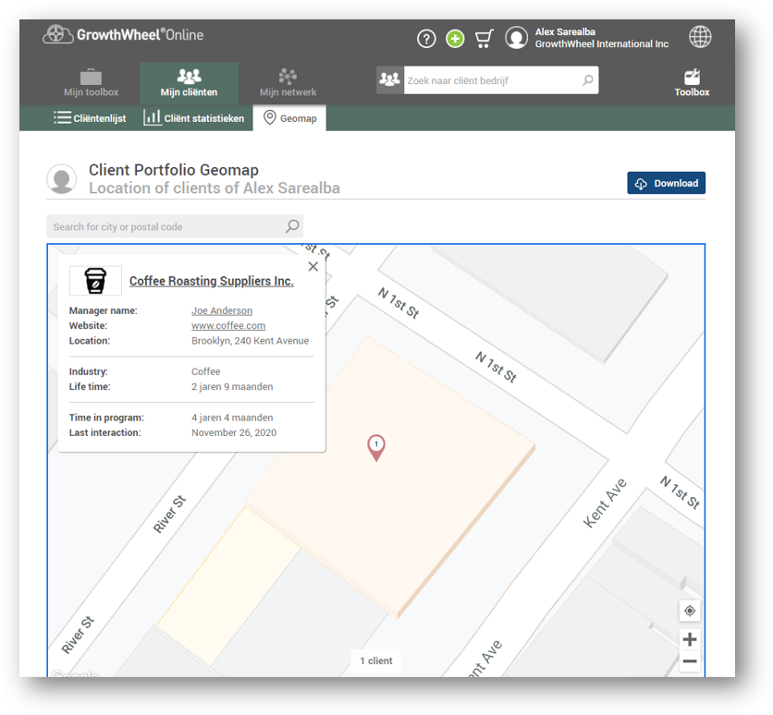Image resolution: width=773 pixels, height=715 pixels.
Task: Click magnifier icon in city search field
Action: (x=292, y=226)
